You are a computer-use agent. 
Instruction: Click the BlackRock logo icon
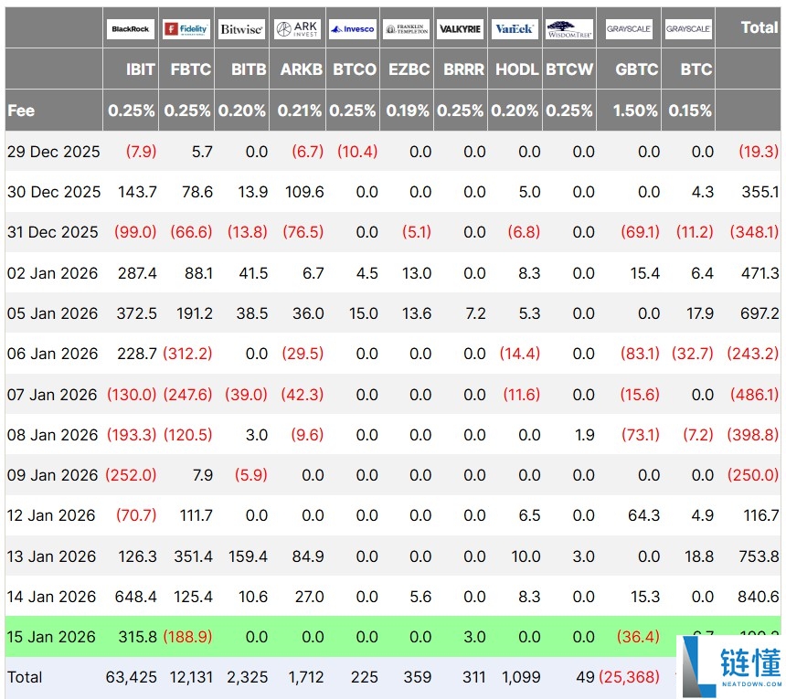coord(131,29)
